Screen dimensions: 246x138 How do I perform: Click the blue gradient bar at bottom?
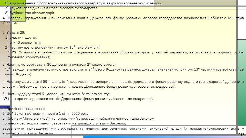pyautogui.click(x=154, y=136)
